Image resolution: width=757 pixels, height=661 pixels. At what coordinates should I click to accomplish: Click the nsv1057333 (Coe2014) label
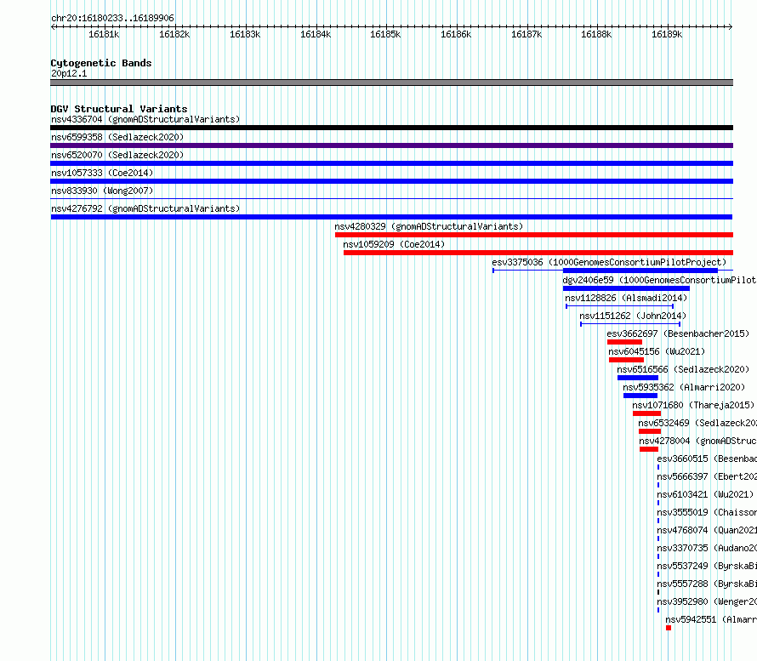coord(102,173)
